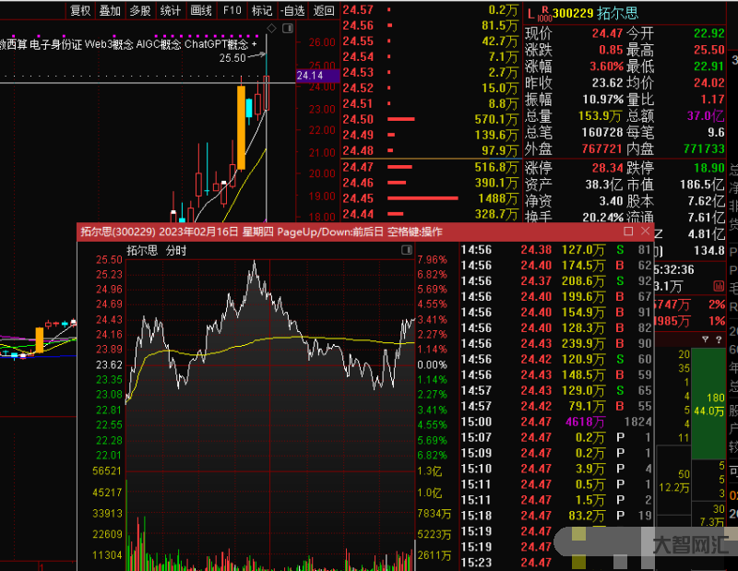The width and height of the screenshot is (738, 571).
Task: Close the 拓尔思 intraday popup window
Action: point(645,232)
